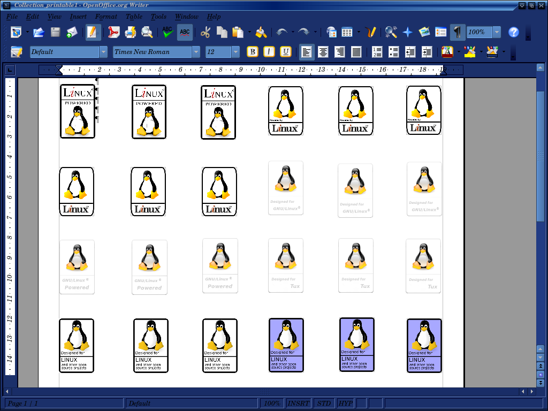Toggle Bold formatting
The height and width of the screenshot is (411, 548).
pos(253,52)
